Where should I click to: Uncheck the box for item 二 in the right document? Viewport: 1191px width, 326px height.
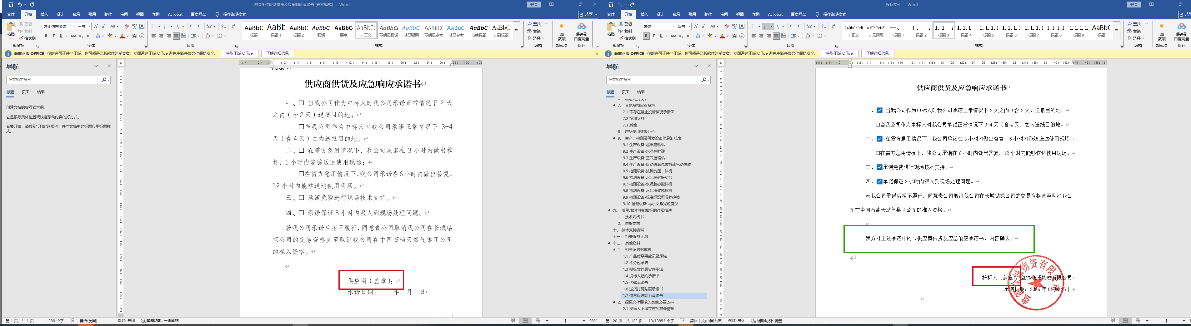[879, 139]
